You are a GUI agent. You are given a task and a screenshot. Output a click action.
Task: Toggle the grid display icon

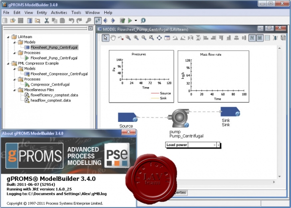(267, 38)
